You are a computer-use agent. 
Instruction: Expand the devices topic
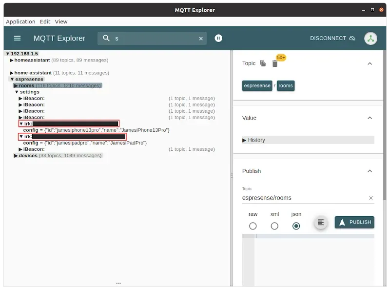point(16,155)
